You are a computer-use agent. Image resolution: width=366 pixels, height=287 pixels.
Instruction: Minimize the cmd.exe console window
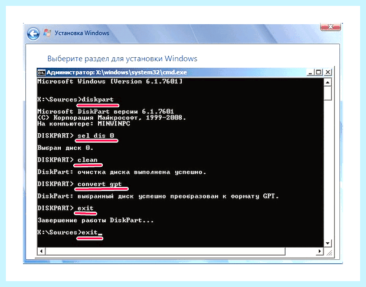[x=310, y=72]
